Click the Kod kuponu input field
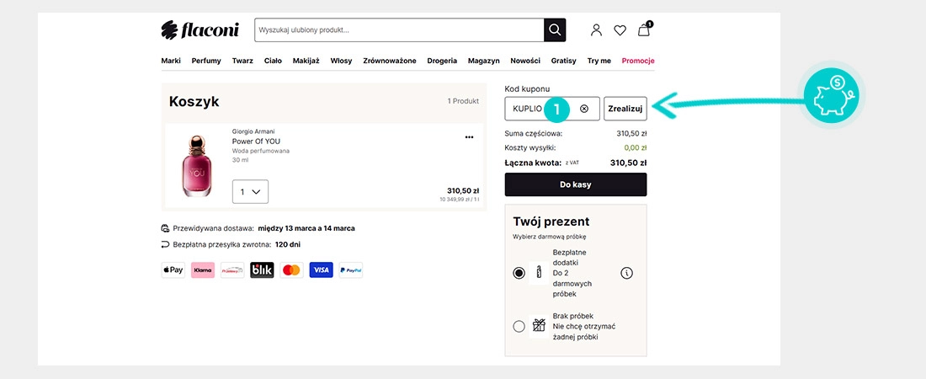Image resolution: width=926 pixels, height=379 pixels. point(552,109)
